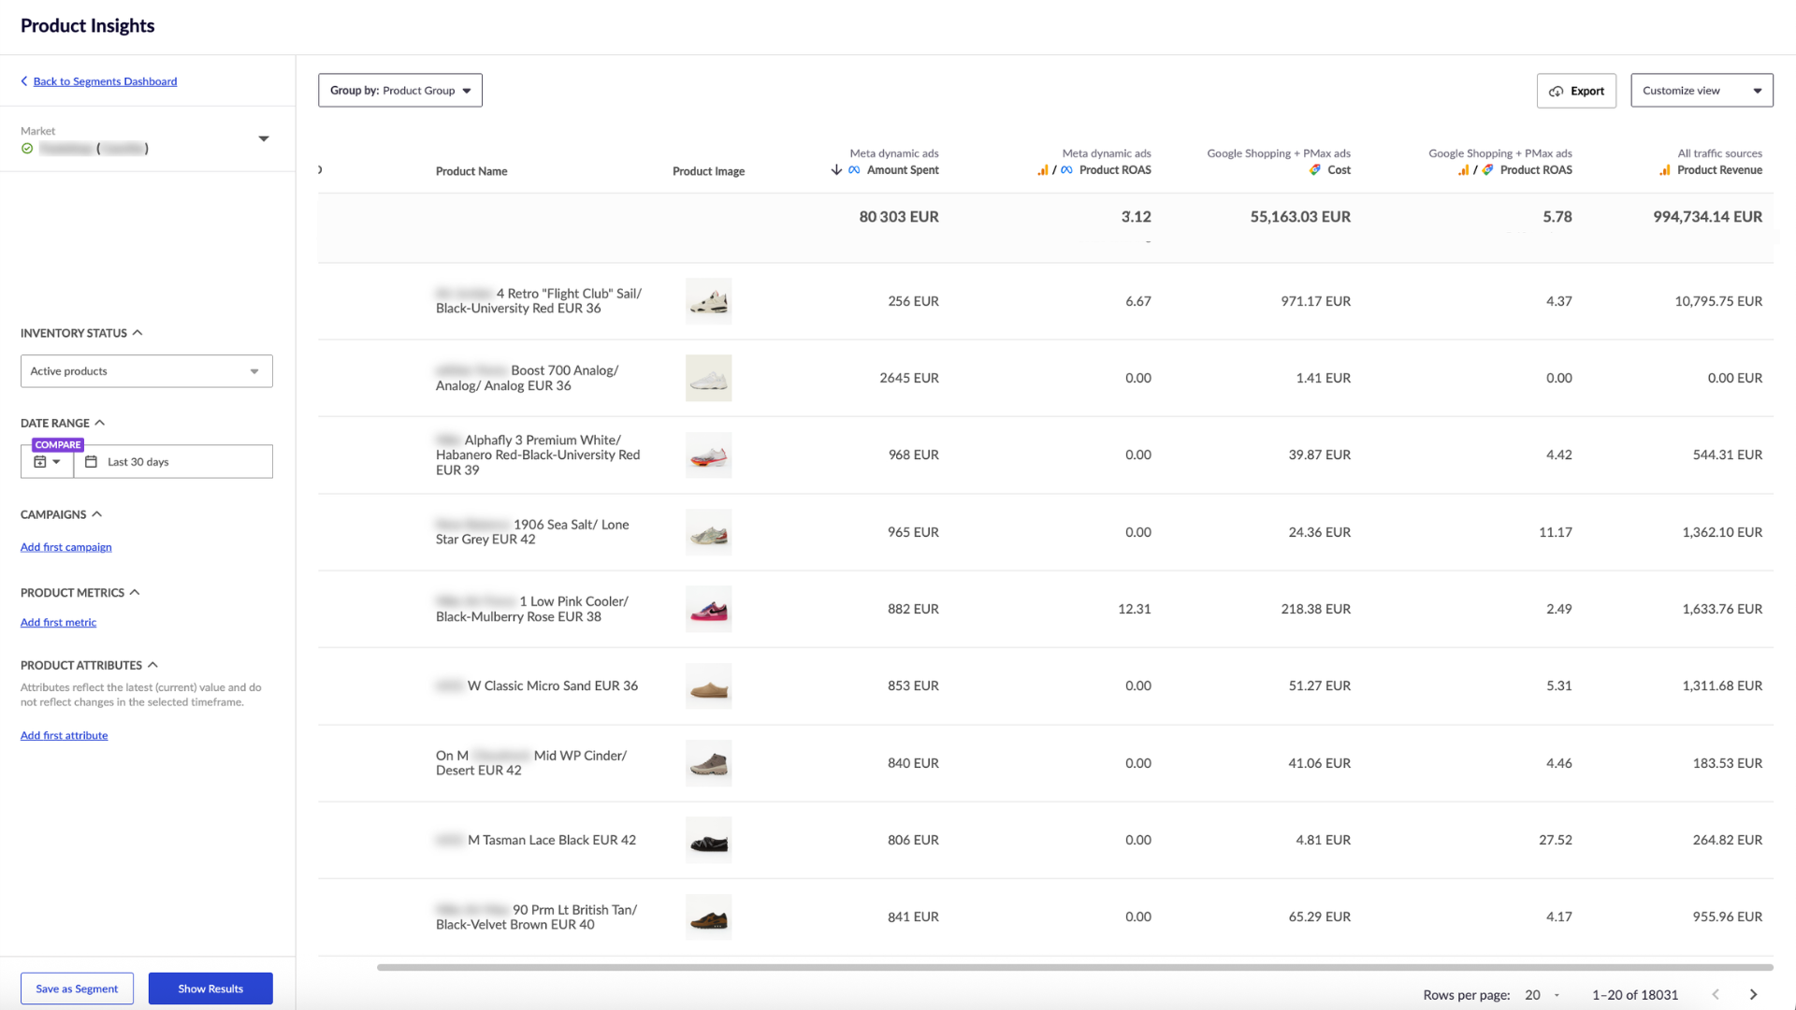Open the Group by Product Group dropdown
Viewport: 1796px width, 1010px height.
click(x=400, y=91)
